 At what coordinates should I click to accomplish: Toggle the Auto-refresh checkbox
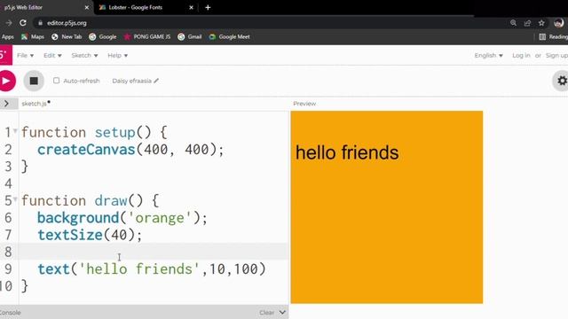click(56, 81)
